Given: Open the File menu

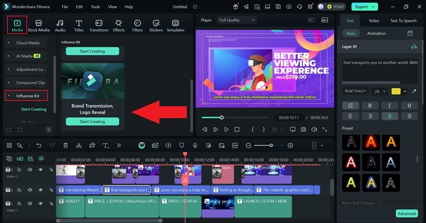Looking at the screenshot, I should (x=64, y=7).
